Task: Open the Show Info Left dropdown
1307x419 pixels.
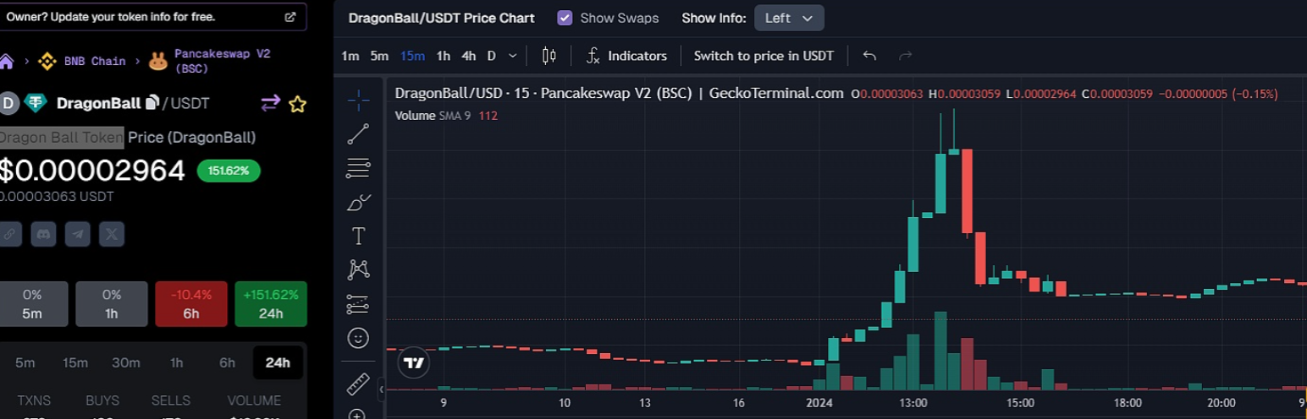Action: click(788, 18)
